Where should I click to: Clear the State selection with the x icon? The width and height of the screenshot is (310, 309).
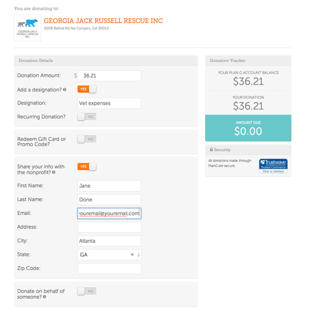point(132,255)
